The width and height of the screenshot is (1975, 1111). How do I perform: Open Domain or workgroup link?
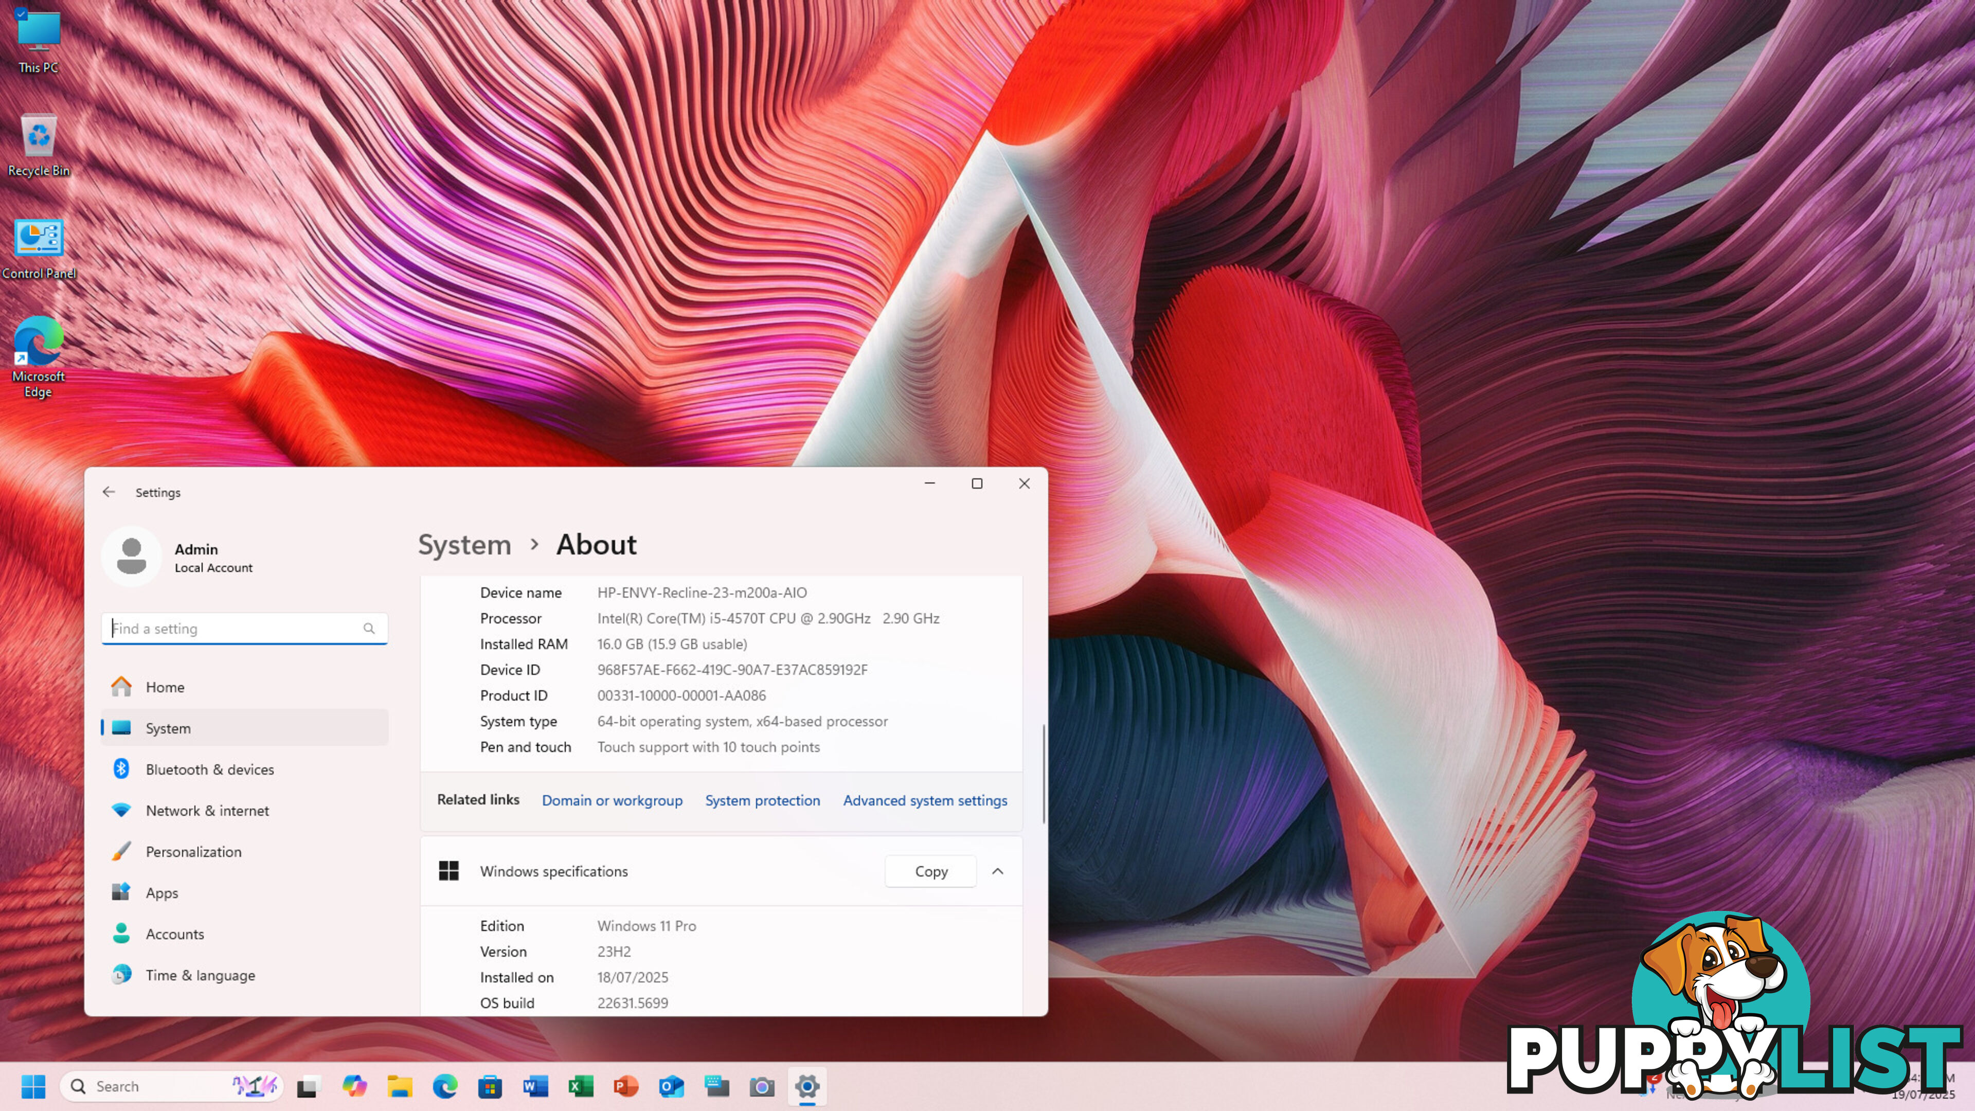[612, 800]
